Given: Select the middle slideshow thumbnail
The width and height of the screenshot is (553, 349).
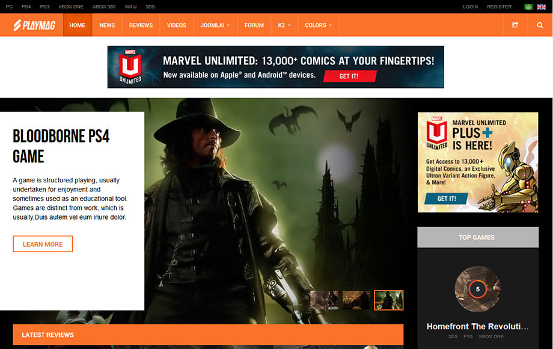Looking at the screenshot, I should (x=356, y=300).
